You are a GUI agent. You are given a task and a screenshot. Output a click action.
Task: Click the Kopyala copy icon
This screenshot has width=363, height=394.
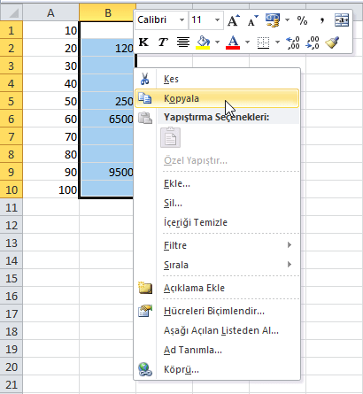coord(145,98)
